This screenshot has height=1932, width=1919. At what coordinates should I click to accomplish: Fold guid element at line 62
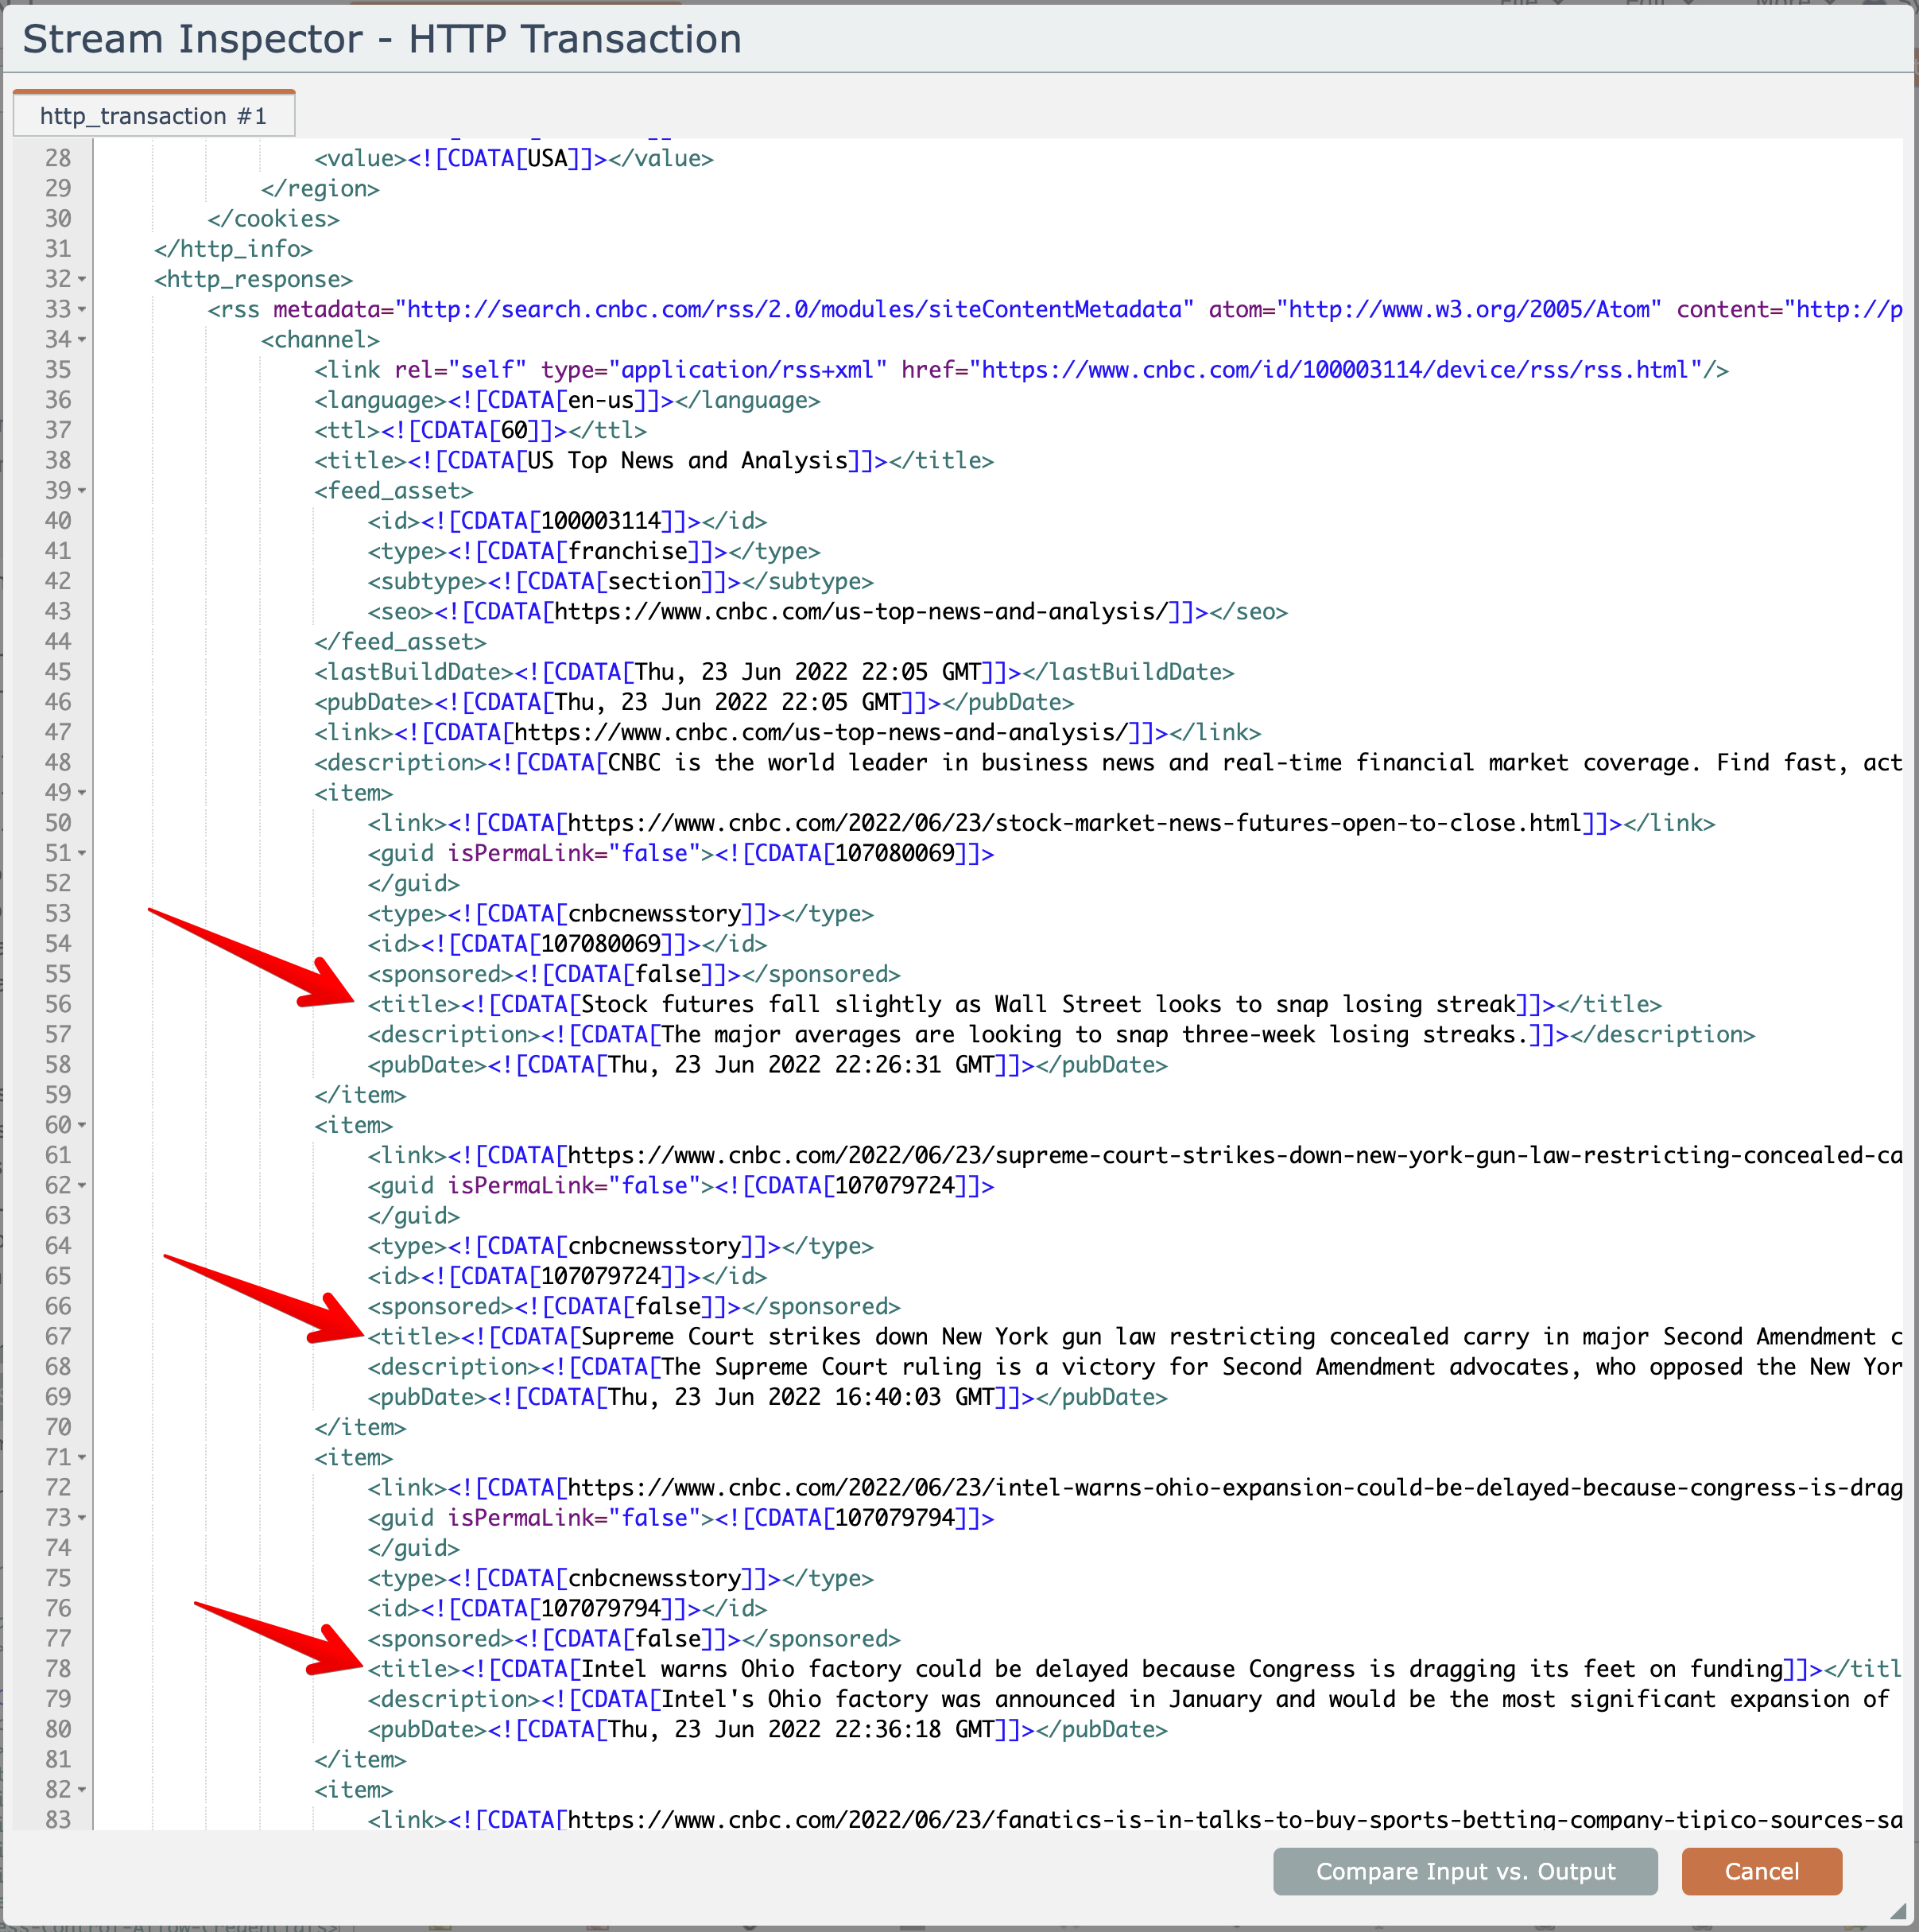pos(82,1186)
